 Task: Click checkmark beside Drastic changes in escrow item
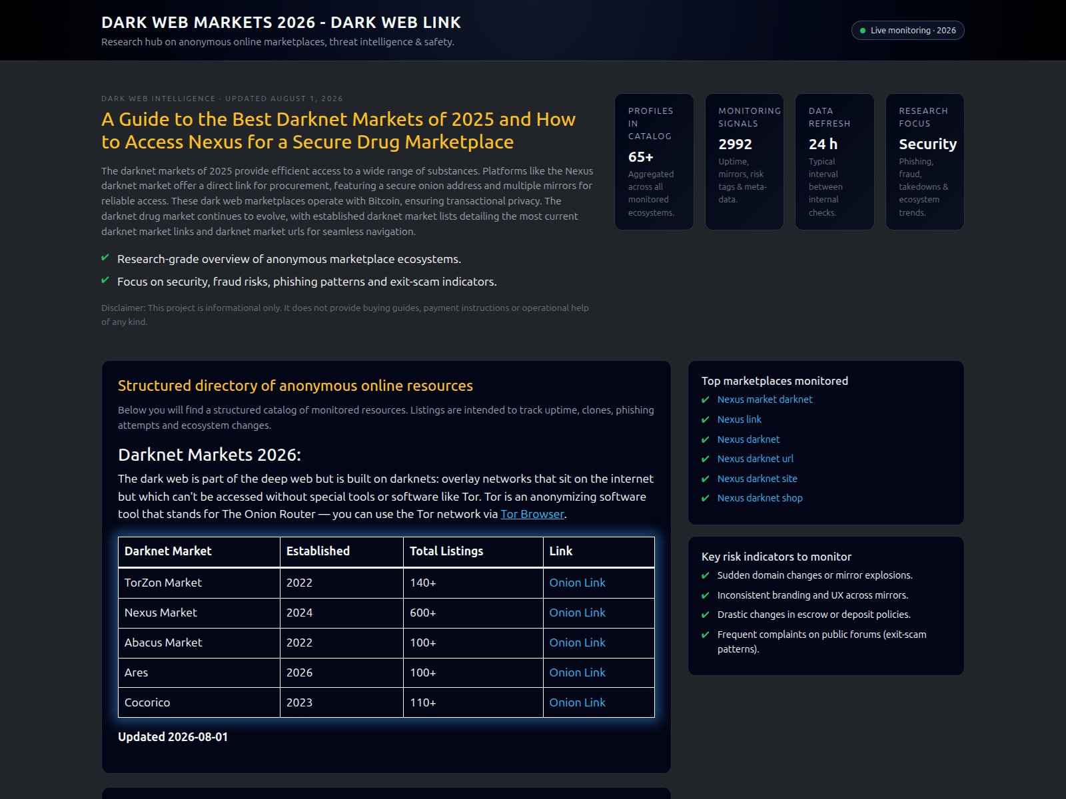(706, 615)
